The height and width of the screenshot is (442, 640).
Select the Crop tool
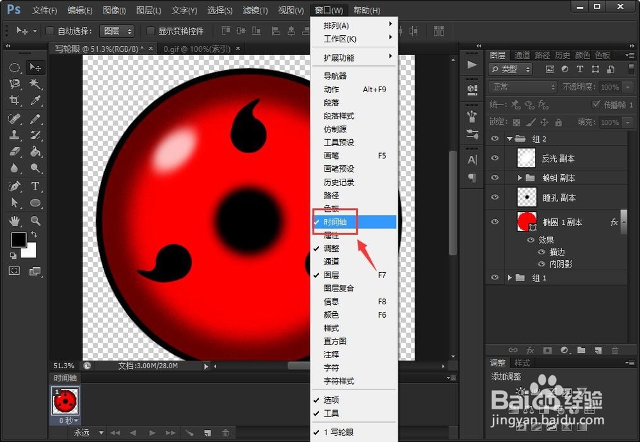tap(15, 101)
